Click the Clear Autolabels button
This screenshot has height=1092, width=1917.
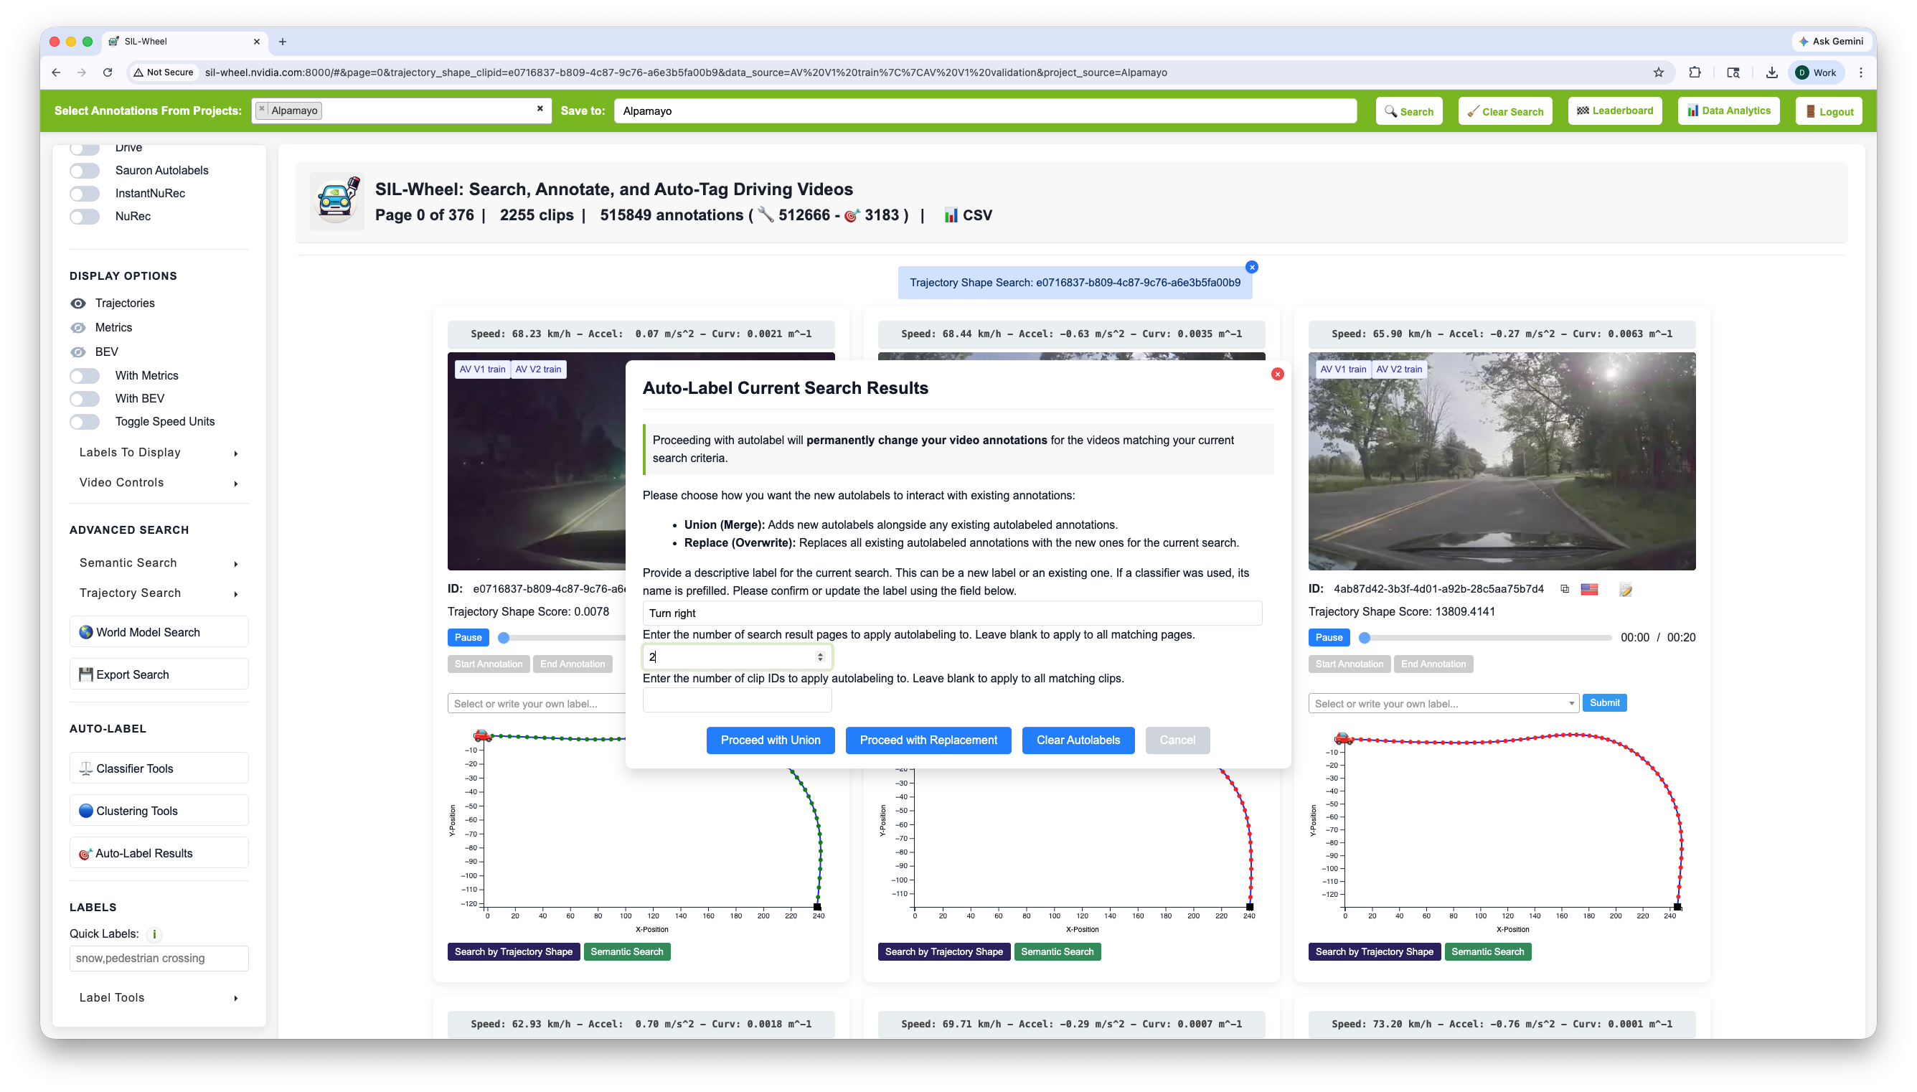click(x=1078, y=740)
